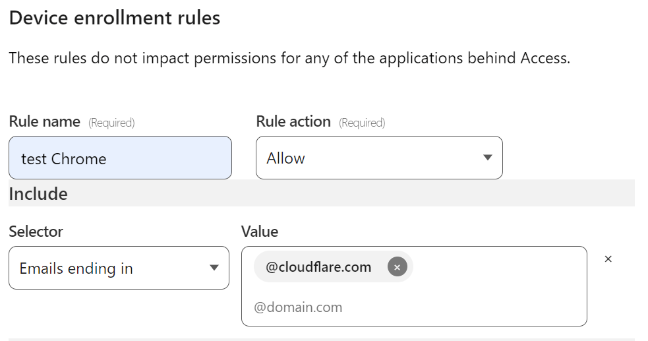Click the @domain.com placeholder input

(298, 307)
